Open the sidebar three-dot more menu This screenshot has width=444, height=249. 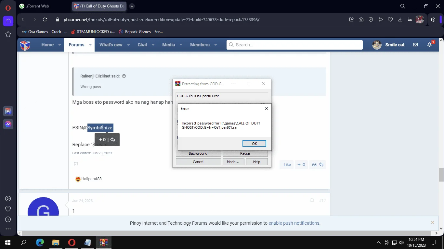8,229
